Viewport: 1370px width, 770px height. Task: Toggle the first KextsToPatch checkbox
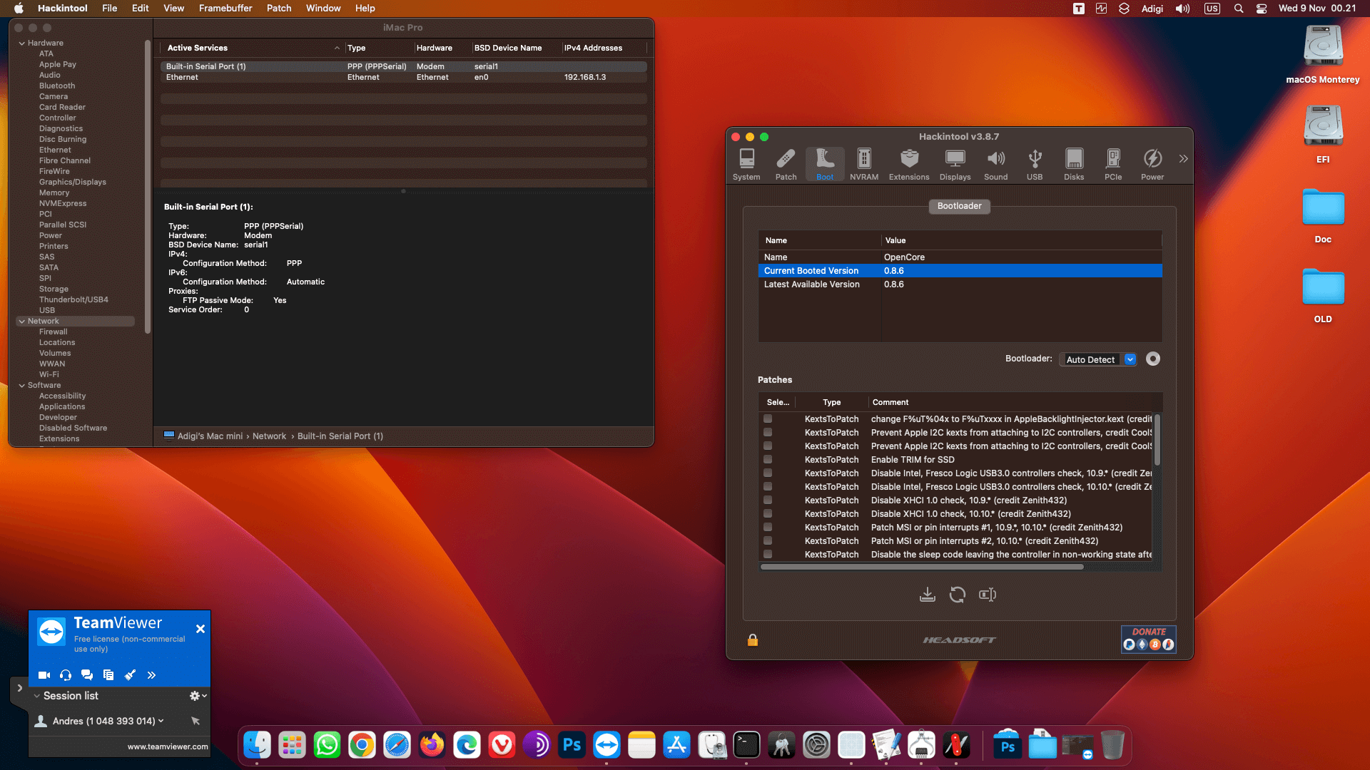coord(768,419)
